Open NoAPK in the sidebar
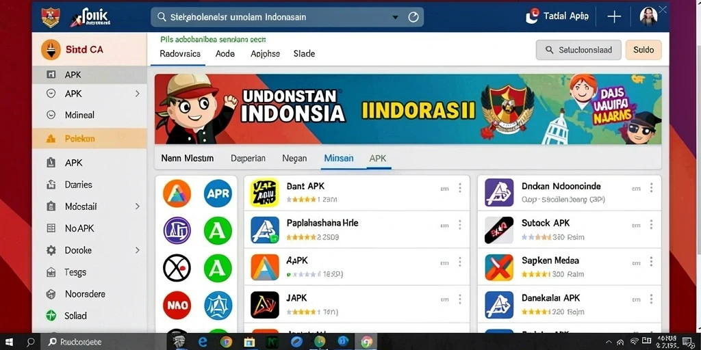 90,228
